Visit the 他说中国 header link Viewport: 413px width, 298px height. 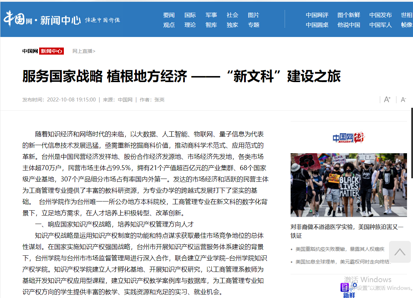tap(348, 25)
